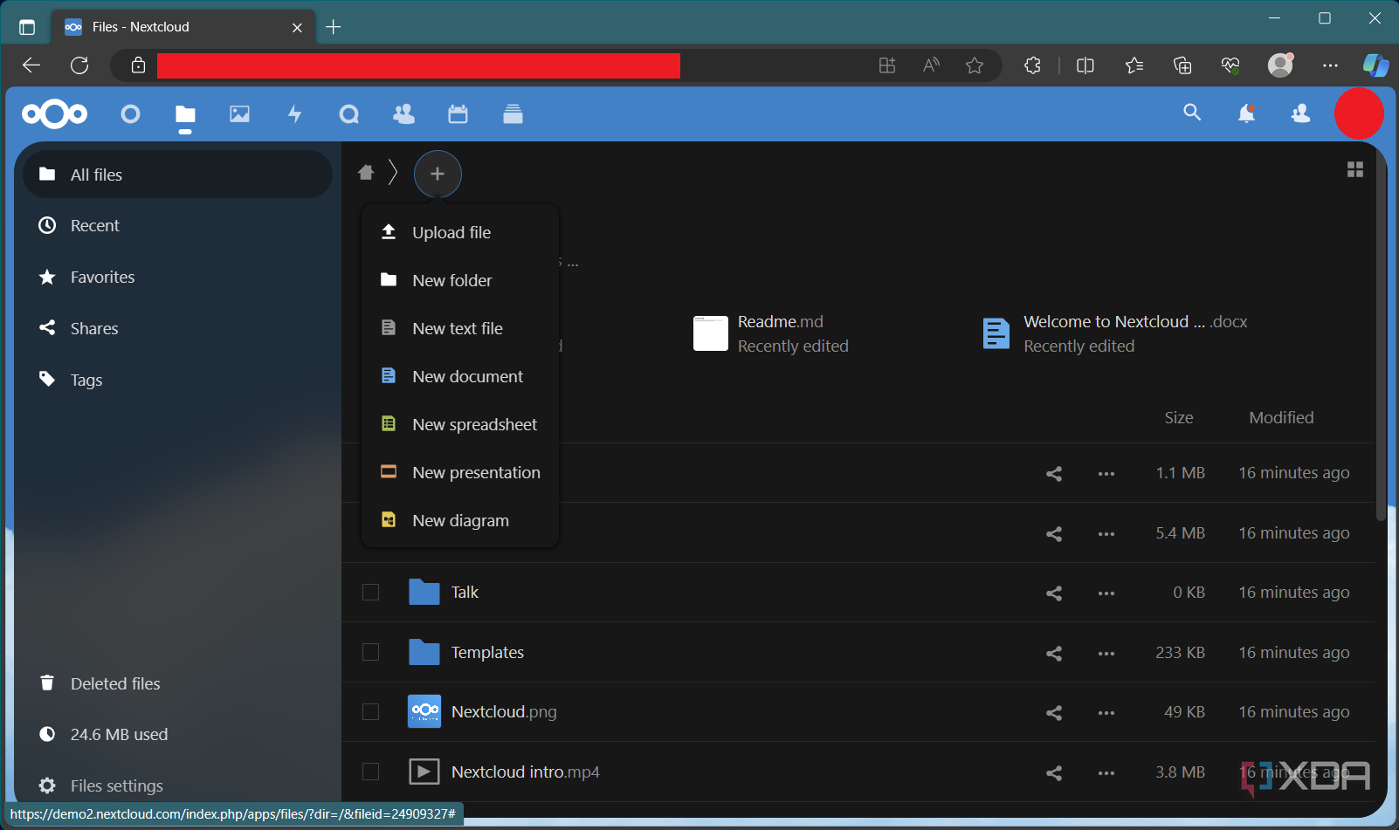
Task: Expand three-dot actions for Nextcloud.png
Action: (x=1106, y=713)
